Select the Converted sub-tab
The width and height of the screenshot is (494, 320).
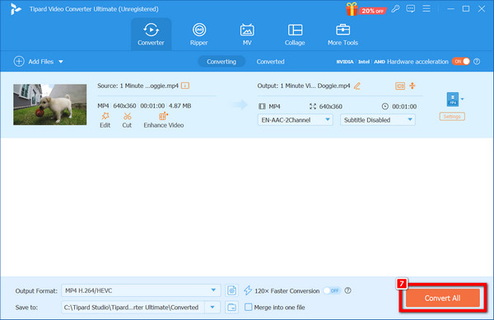270,62
